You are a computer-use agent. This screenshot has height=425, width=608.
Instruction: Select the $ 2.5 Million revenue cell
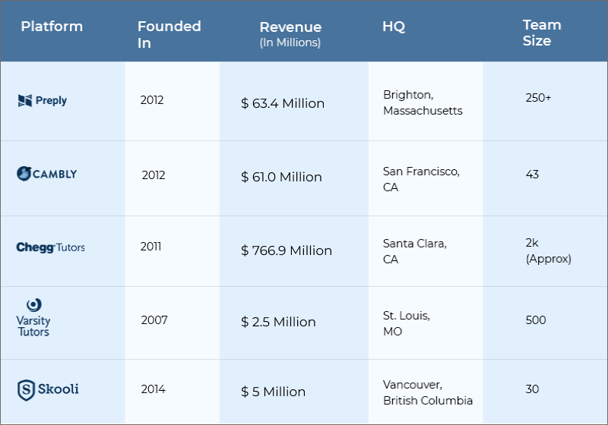tap(278, 322)
